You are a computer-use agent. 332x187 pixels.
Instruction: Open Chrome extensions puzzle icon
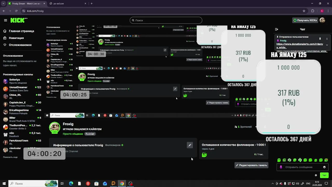(313, 11)
